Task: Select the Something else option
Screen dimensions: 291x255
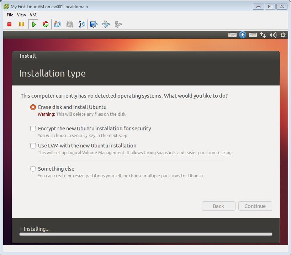Action: [x=33, y=169]
